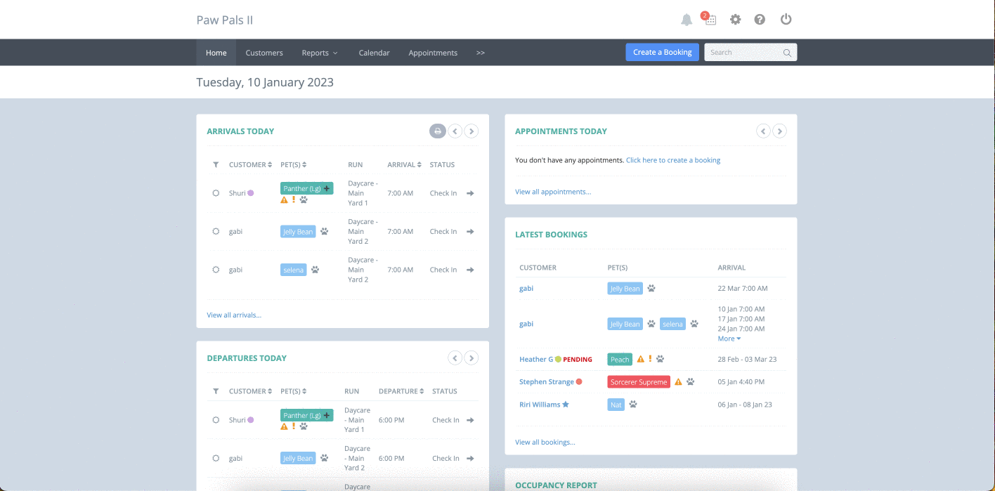Click red Sorcerer Supreme pet tag
995x491 pixels.
coord(639,382)
